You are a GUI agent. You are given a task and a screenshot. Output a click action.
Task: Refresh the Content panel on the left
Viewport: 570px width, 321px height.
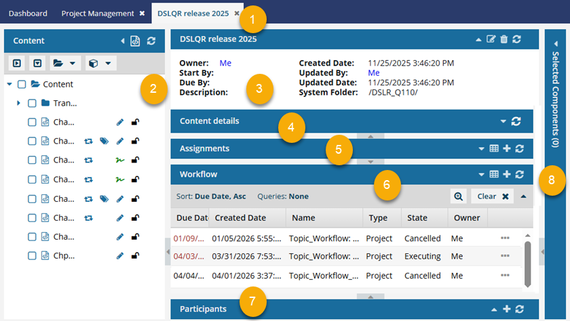point(151,41)
